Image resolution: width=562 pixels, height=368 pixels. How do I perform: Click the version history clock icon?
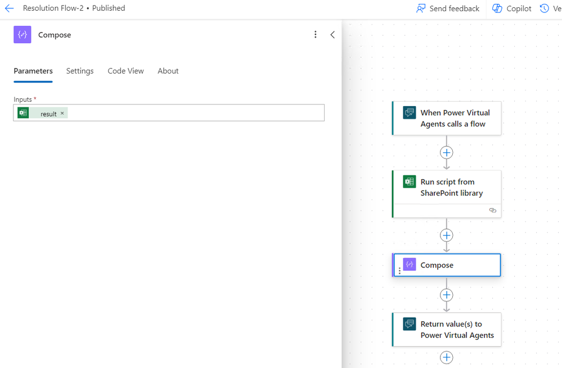click(x=544, y=8)
